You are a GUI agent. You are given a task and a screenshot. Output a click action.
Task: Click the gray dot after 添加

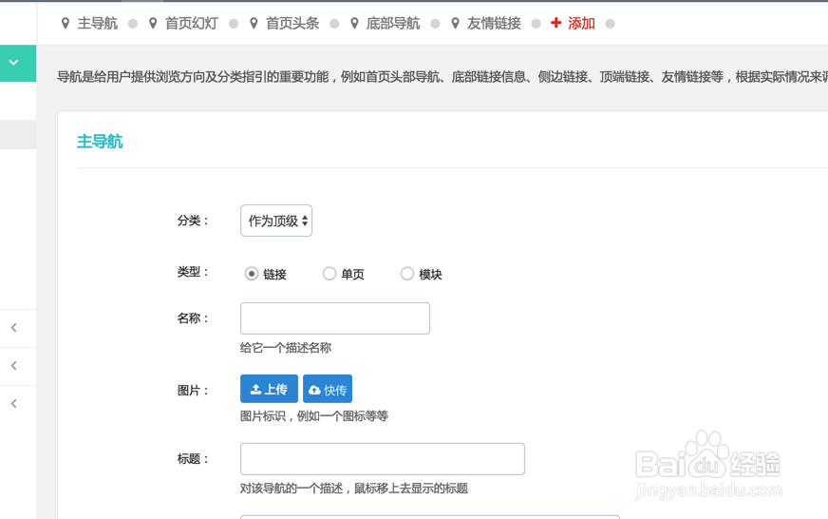pyautogui.click(x=611, y=24)
